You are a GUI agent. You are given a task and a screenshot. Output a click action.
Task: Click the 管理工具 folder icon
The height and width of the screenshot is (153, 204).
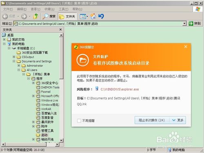(38, 131)
